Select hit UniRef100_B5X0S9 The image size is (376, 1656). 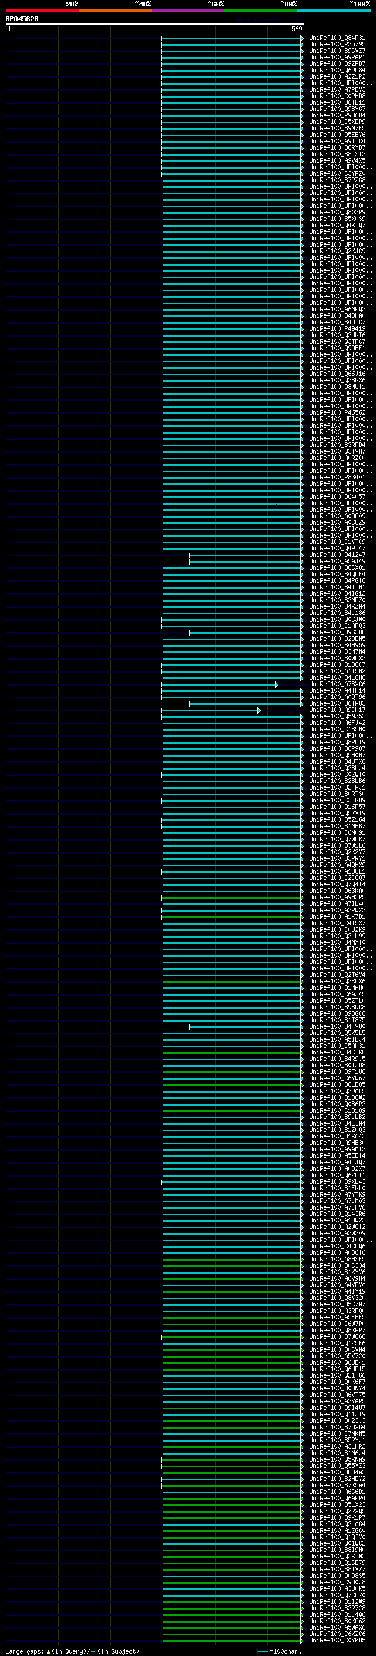point(337,219)
